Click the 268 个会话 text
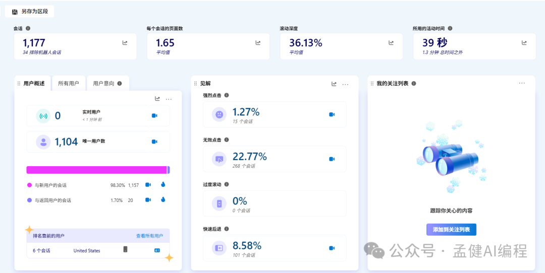The height and width of the screenshot is (273, 545). coord(244,166)
